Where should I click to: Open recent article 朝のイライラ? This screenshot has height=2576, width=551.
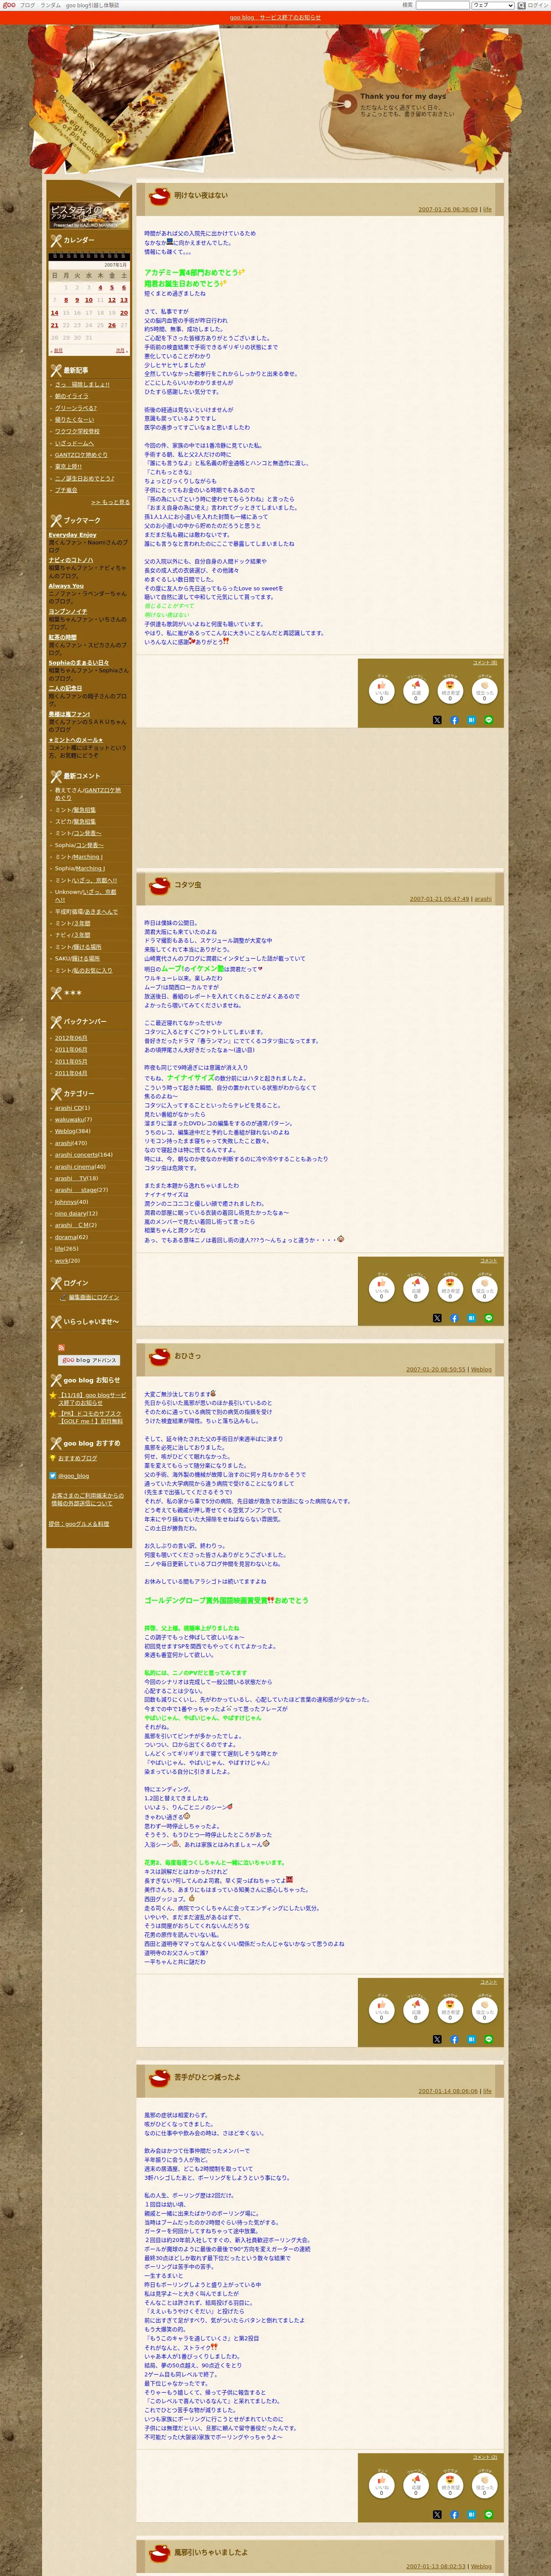tap(72, 396)
